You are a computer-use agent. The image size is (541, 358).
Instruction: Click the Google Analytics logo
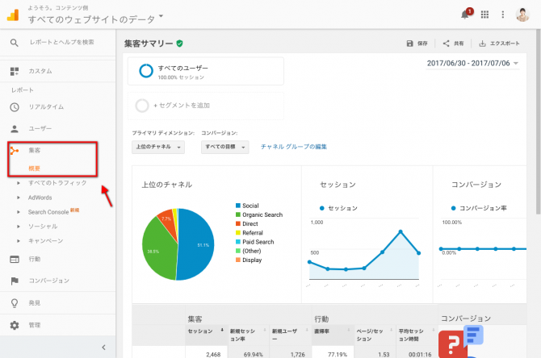pos(13,15)
